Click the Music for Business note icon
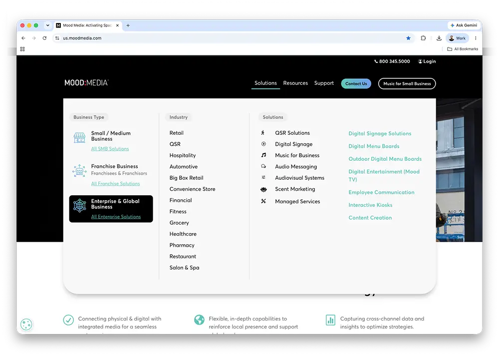The image size is (499, 356). click(x=263, y=155)
